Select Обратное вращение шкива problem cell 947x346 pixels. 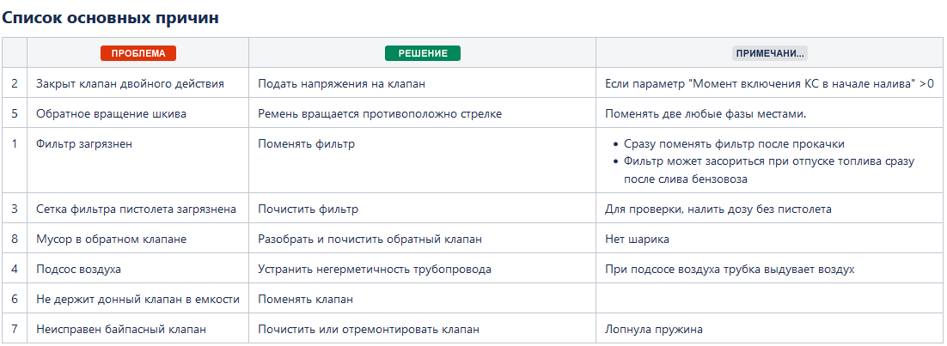138,114
